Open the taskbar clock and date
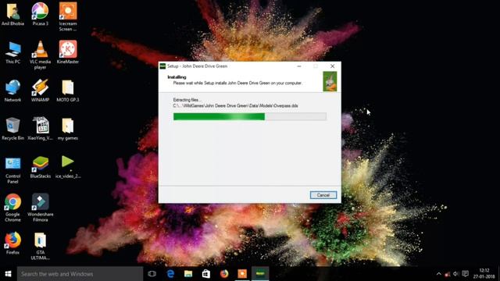This screenshot has width=500, height=281. pos(484,274)
